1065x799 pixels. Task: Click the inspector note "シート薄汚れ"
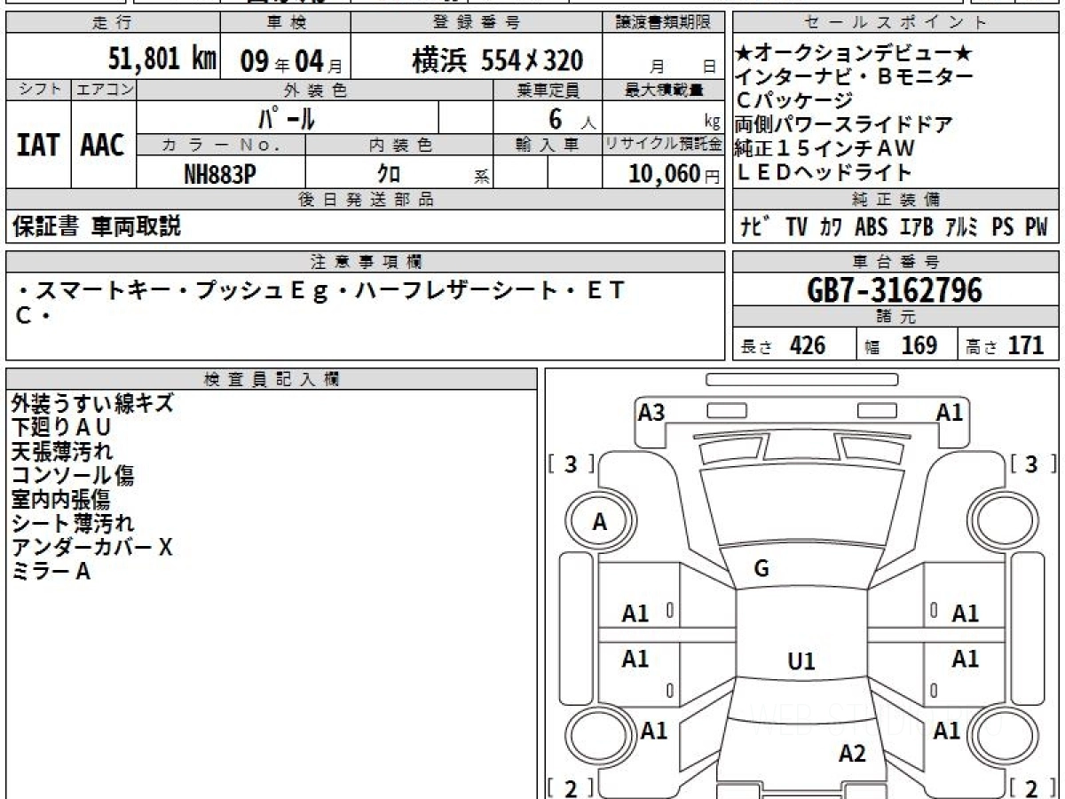73,523
